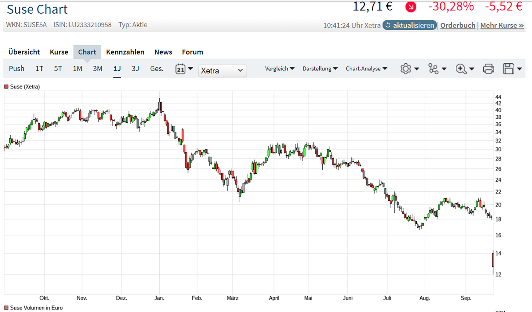
Task: Open the Mehr Kurse link
Action: point(502,25)
